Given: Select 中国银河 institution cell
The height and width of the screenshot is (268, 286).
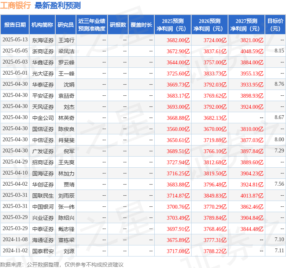Looking at the screenshot, I should coord(43,206).
